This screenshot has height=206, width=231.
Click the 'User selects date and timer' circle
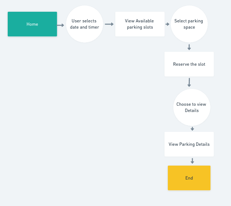84,24
